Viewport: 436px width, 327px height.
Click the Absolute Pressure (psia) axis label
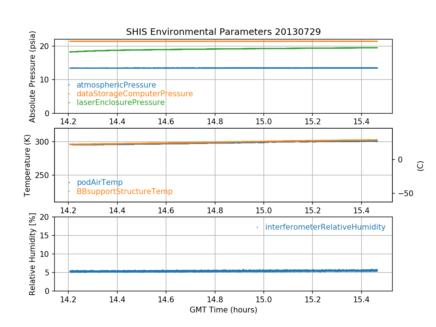33,76
